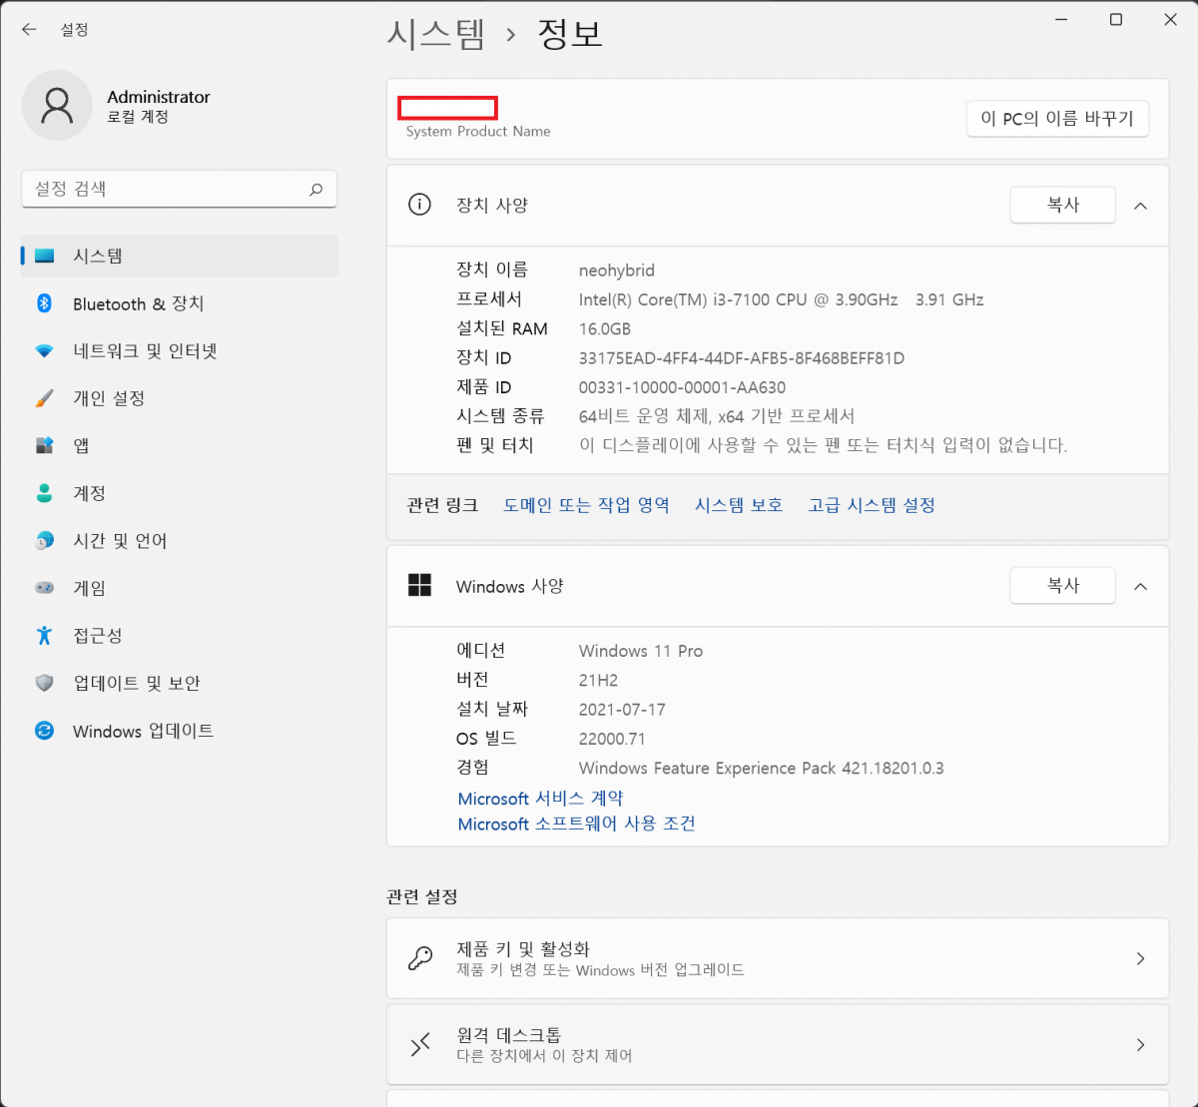The image size is (1198, 1107).
Task: Click the key icon for 제품 키 및 활성화
Action: point(420,958)
